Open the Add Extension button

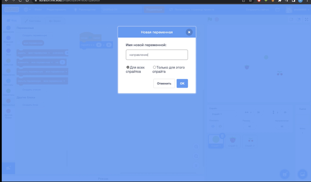[x=8, y=168]
